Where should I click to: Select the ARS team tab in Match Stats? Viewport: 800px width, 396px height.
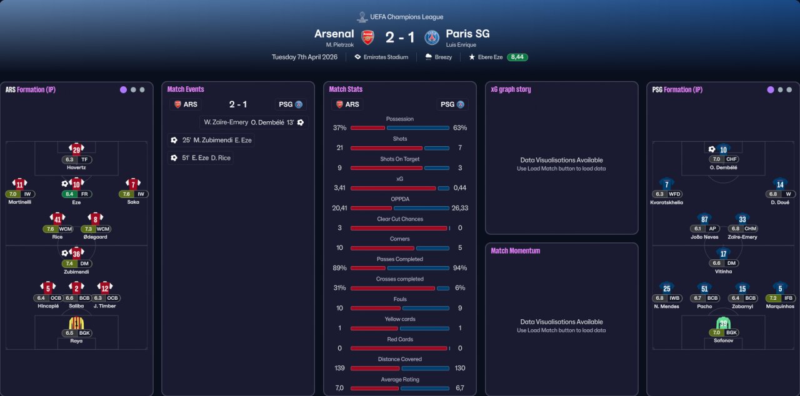tap(347, 104)
